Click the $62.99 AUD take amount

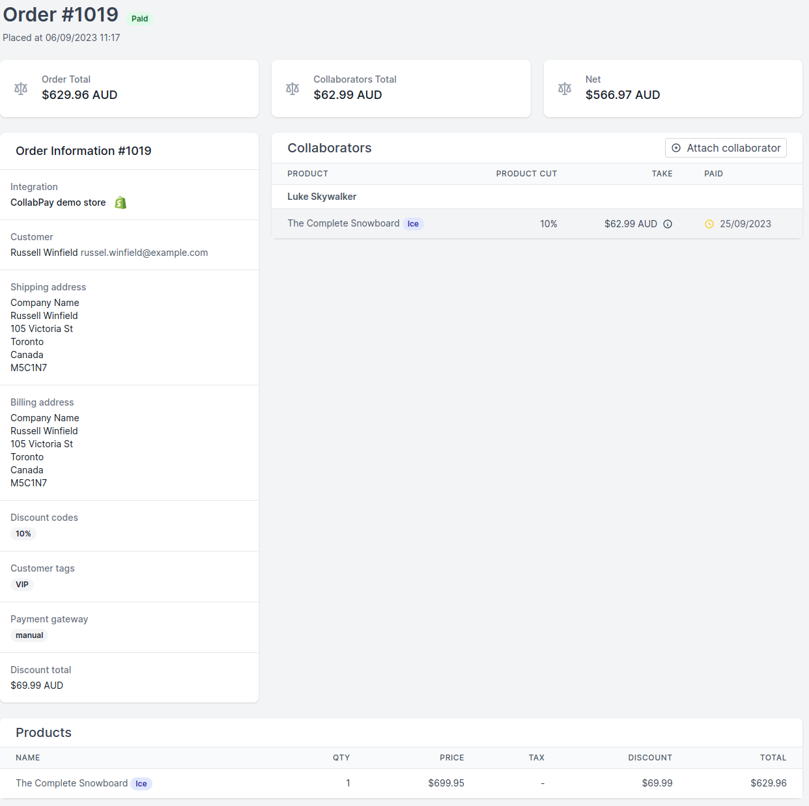point(631,224)
